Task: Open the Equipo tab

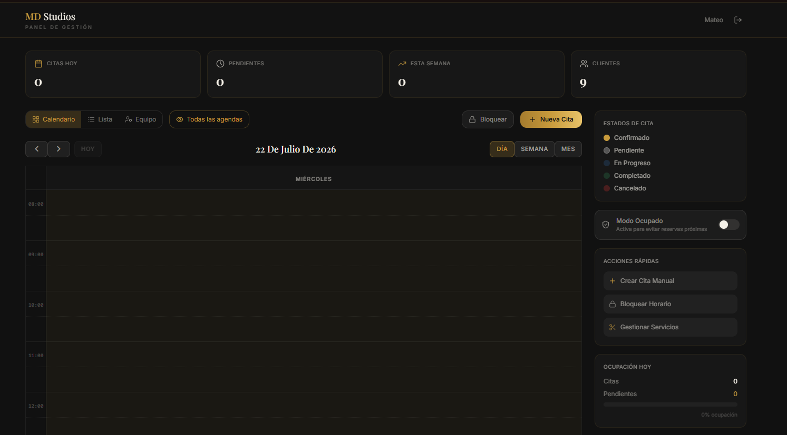Action: 141,119
